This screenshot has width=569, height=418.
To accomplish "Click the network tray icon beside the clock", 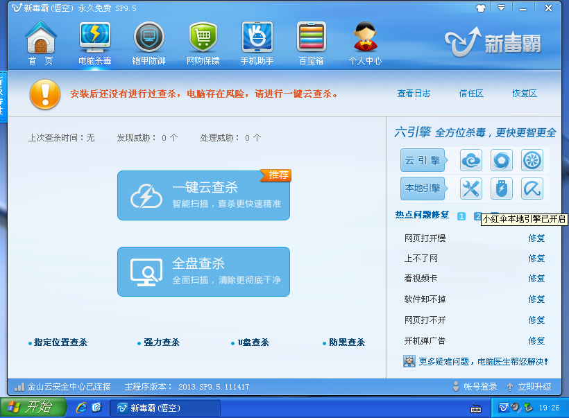I will (528, 408).
